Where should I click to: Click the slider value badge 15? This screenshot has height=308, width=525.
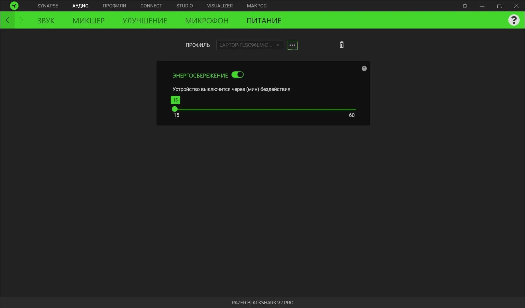click(175, 100)
